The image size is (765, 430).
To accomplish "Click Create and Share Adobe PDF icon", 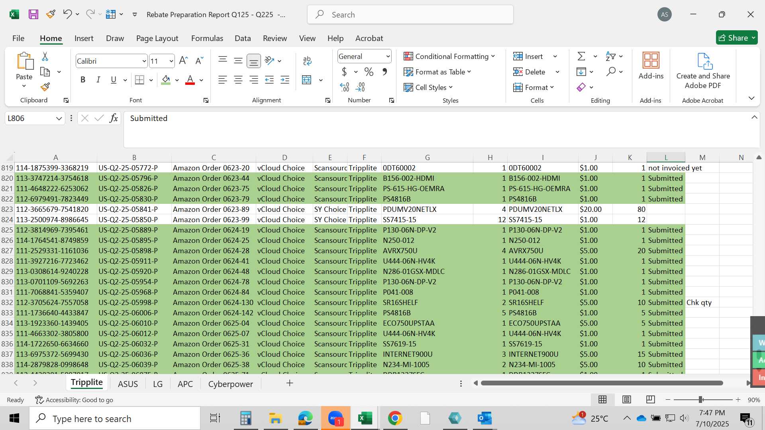I will tap(703, 71).
